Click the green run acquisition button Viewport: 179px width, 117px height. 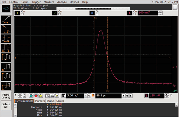pyautogui.click(x=31, y=96)
